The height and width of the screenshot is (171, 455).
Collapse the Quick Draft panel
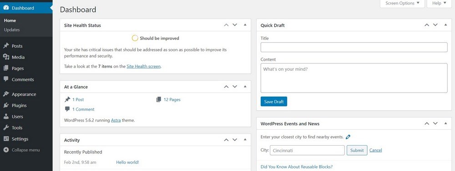pyautogui.click(x=446, y=25)
